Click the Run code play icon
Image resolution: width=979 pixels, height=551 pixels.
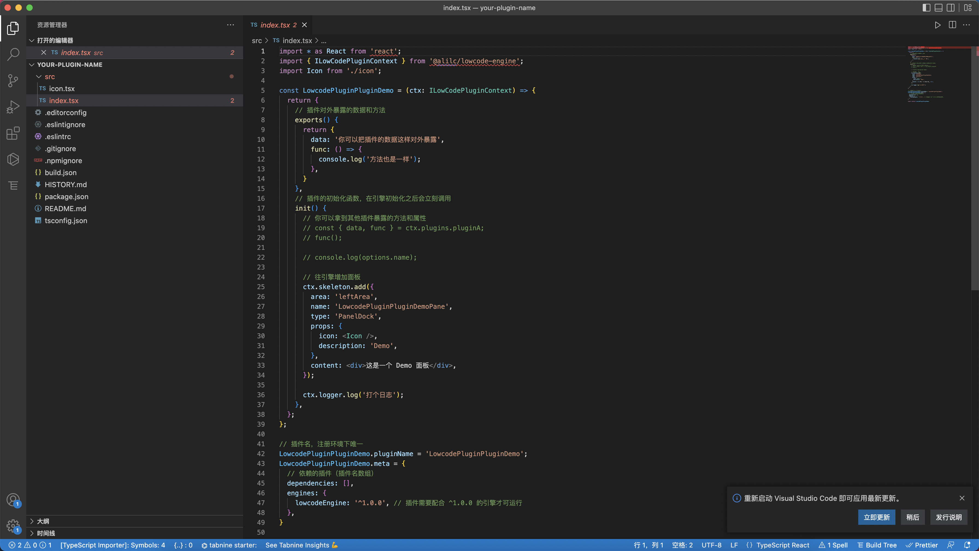click(x=937, y=25)
